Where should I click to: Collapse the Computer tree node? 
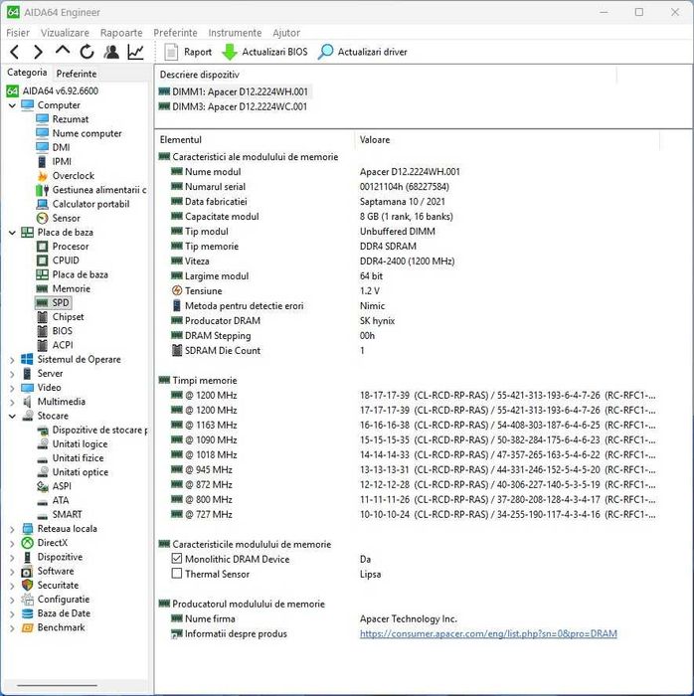(x=12, y=105)
